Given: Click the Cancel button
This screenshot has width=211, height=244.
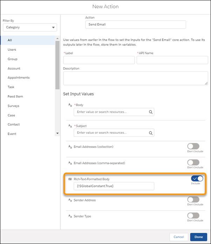Looking at the screenshot, I should click(x=178, y=237).
